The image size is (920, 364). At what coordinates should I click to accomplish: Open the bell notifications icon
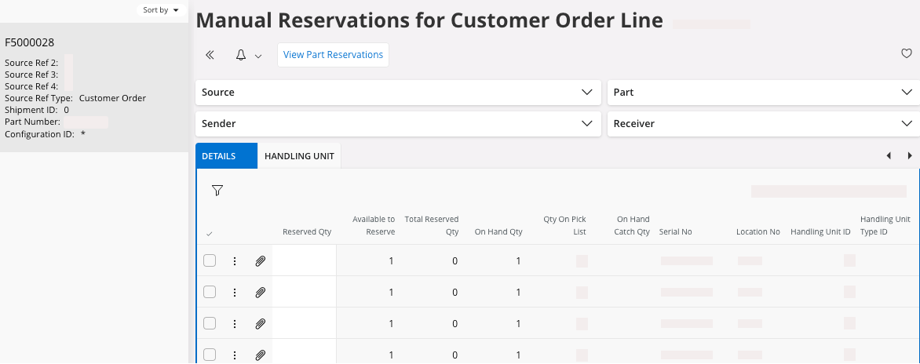click(242, 55)
